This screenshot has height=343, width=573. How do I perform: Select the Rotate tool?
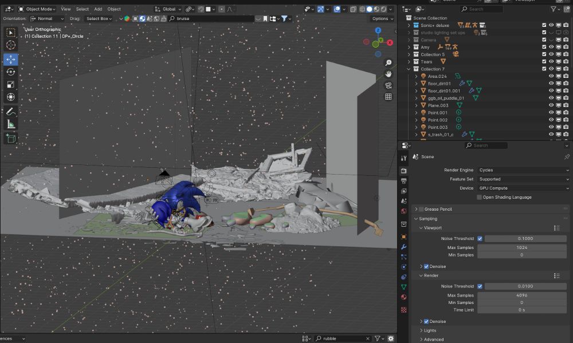(x=10, y=72)
